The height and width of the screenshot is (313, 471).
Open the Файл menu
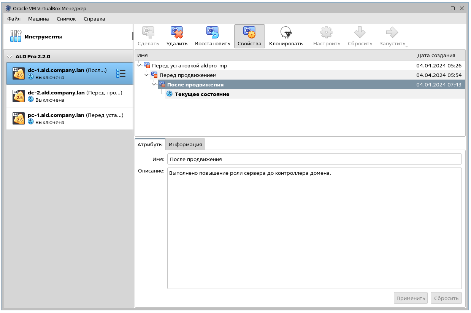14,19
